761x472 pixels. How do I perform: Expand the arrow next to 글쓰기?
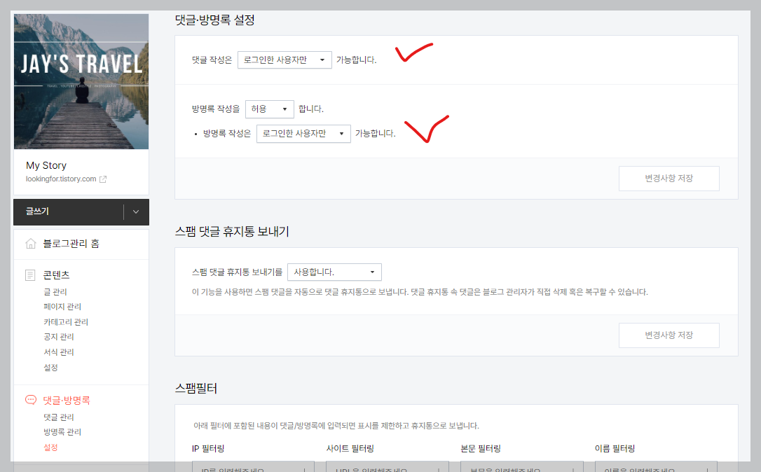[136, 212]
